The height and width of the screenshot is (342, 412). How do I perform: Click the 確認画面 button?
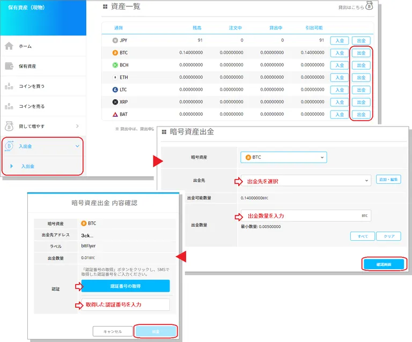click(x=384, y=264)
